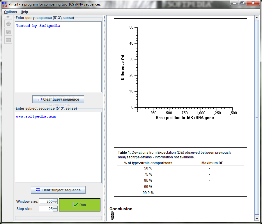Click Clear query sequence button
Screen dimensions: 262x224
click(58, 99)
